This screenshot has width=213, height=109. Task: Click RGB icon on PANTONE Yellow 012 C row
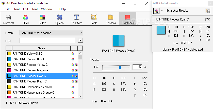tap(73, 53)
